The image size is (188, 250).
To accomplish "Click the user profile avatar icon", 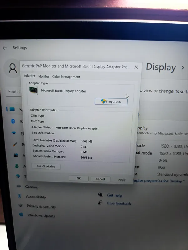I will tap(13, 68).
